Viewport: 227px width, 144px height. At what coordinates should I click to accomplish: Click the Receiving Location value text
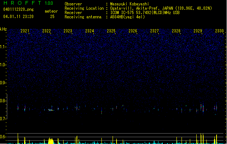[x=161, y=8]
